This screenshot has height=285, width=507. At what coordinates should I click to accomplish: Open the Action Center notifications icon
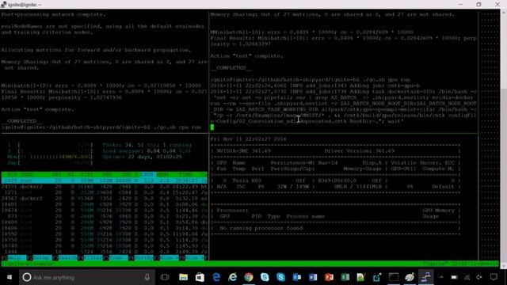click(x=494, y=277)
